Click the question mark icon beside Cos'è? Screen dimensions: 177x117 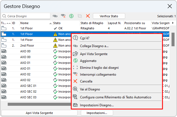tap(75, 38)
